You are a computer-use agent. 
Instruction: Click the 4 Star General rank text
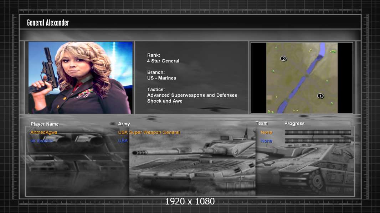(163, 61)
